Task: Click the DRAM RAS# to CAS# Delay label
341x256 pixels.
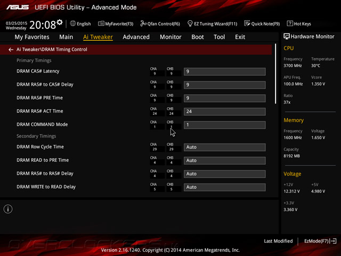Action: click(x=45, y=84)
